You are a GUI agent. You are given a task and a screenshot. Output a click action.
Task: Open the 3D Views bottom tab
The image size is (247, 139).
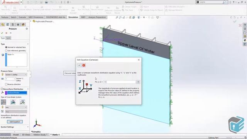[26, 135]
